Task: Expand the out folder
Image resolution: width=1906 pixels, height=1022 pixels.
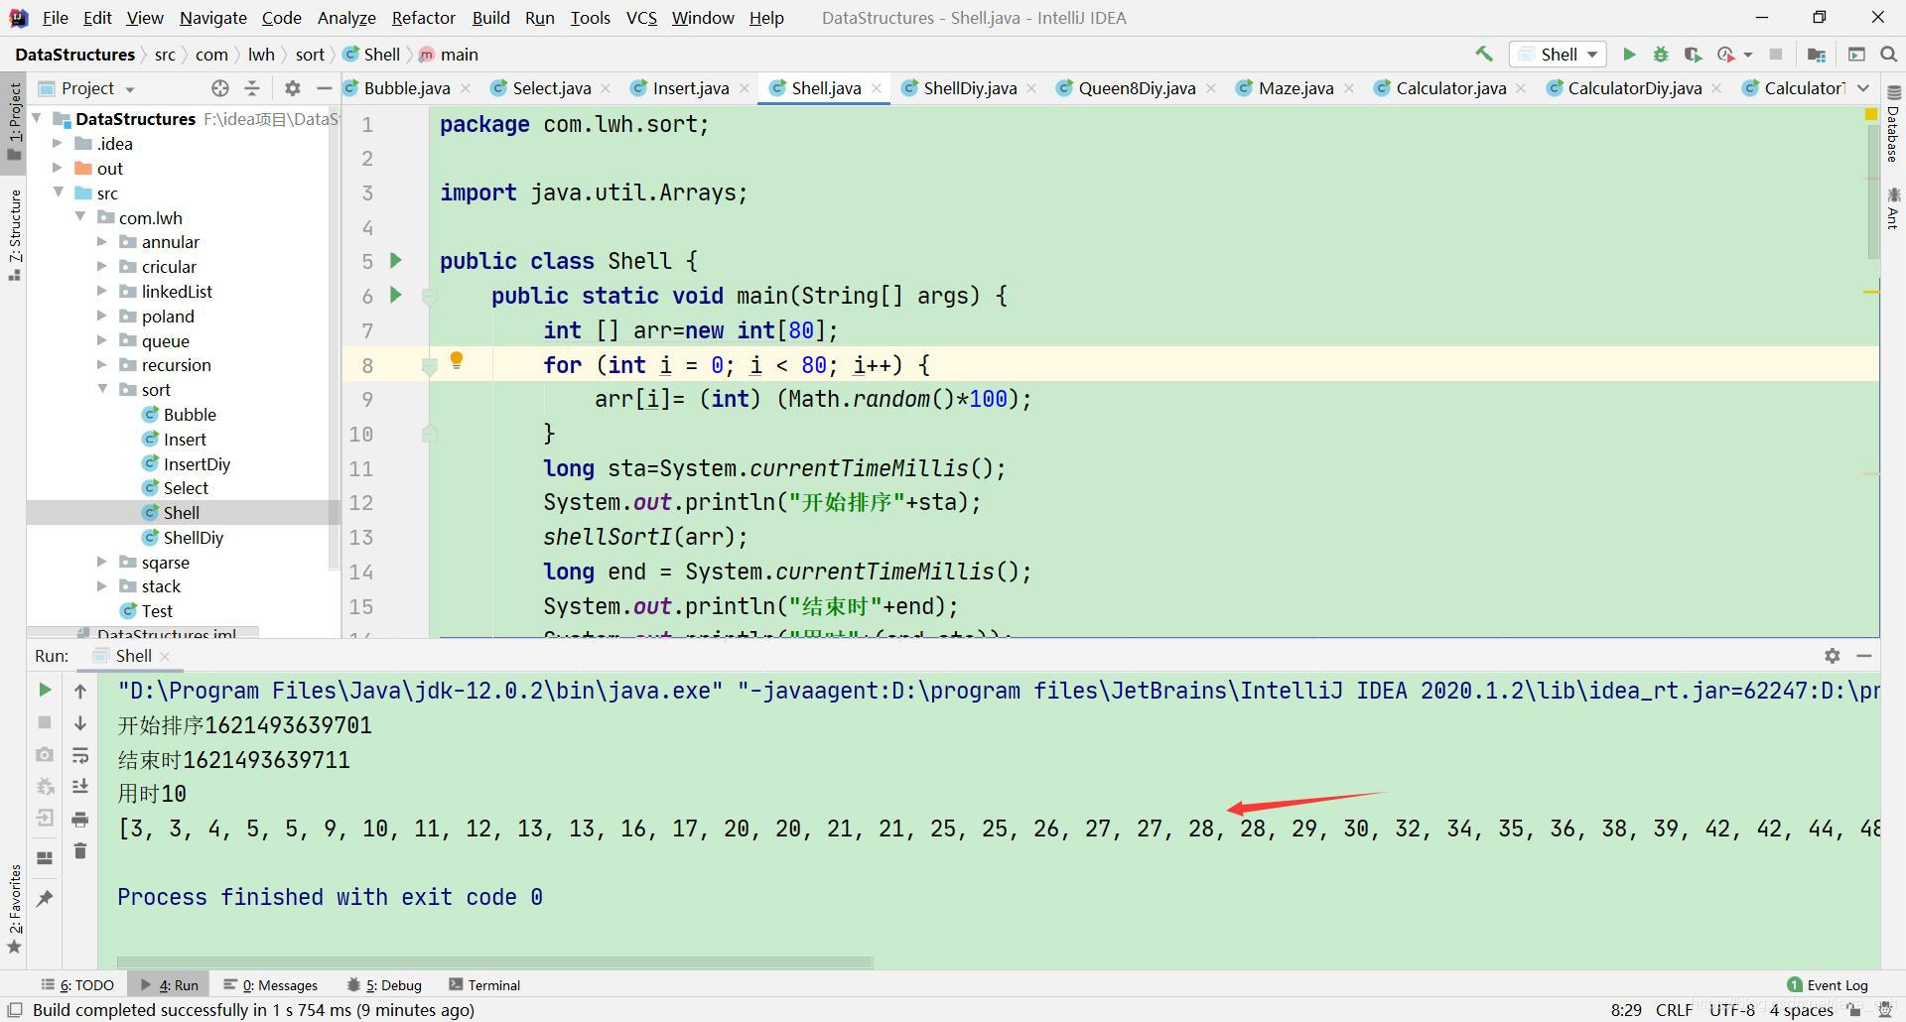Action: tap(58, 168)
